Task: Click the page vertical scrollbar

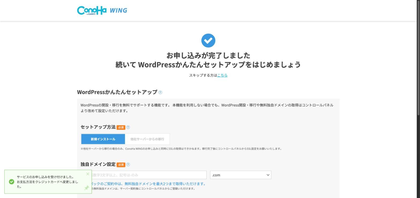Action: click(x=418, y=58)
